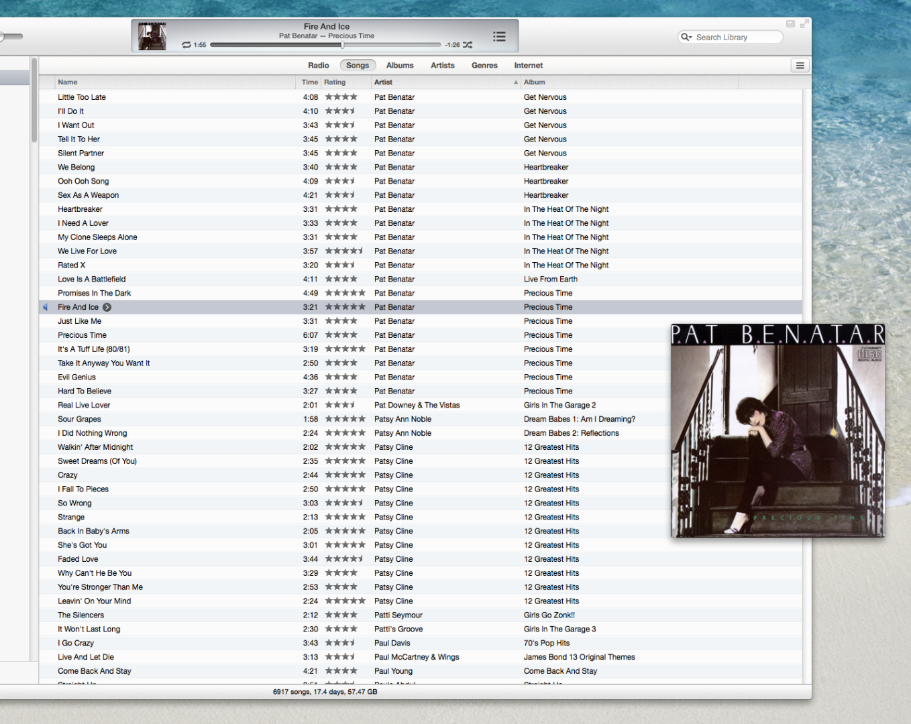Click the artist "Pat Downey & The Vistas"

[417, 405]
